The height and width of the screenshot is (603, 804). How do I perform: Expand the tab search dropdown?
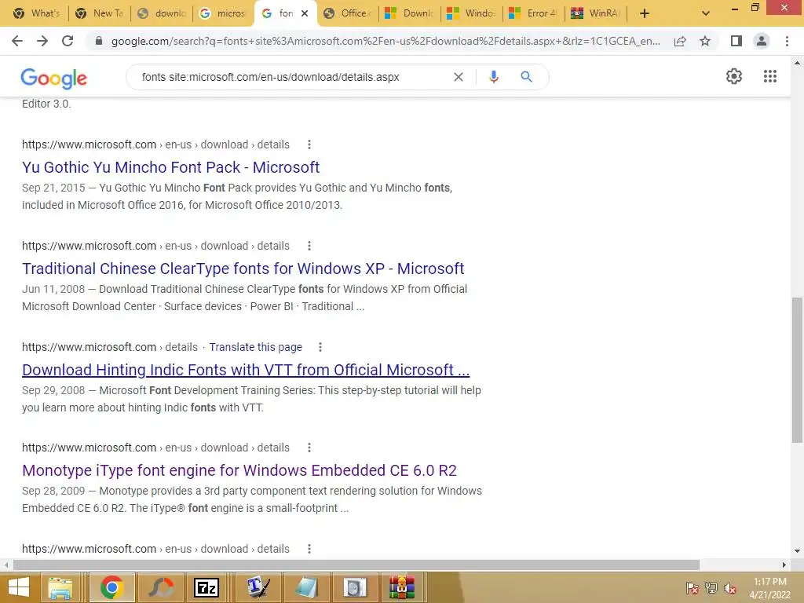(706, 13)
